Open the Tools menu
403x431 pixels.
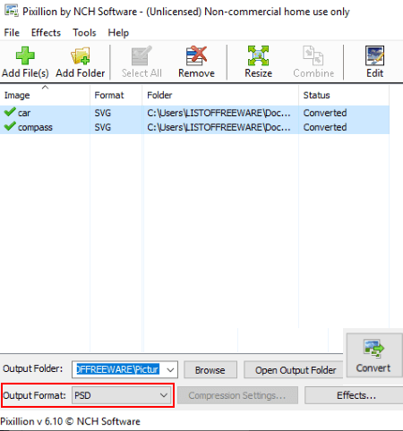[x=84, y=32]
